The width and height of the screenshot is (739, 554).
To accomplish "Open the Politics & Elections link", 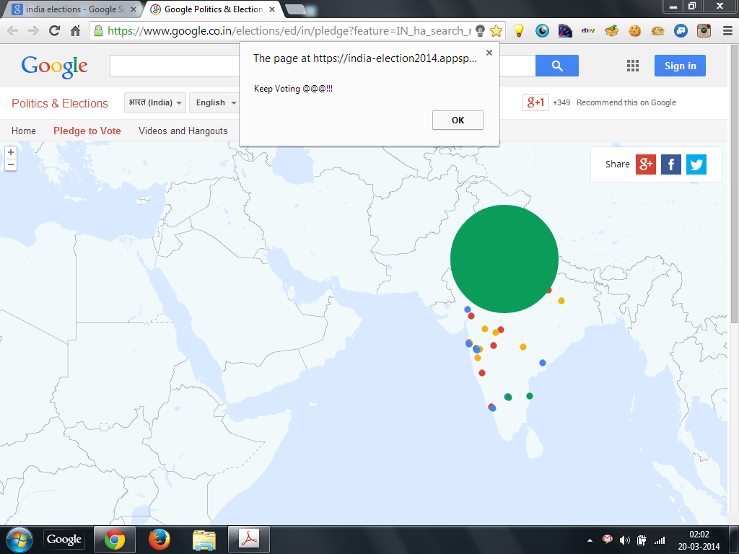I will tap(60, 104).
